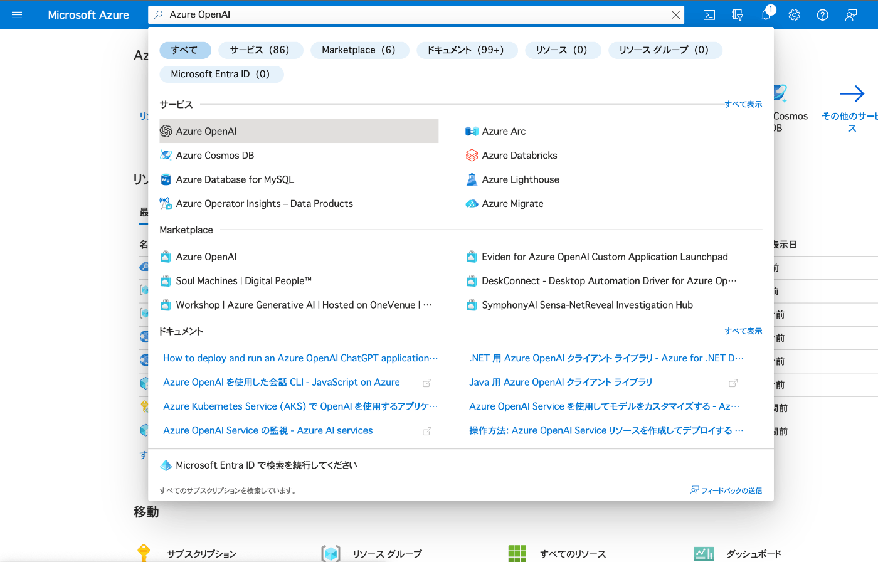Viewport: 878px width, 562px height.
Task: Click the Microsoft Entra ID diamond icon
Action: pyautogui.click(x=166, y=465)
